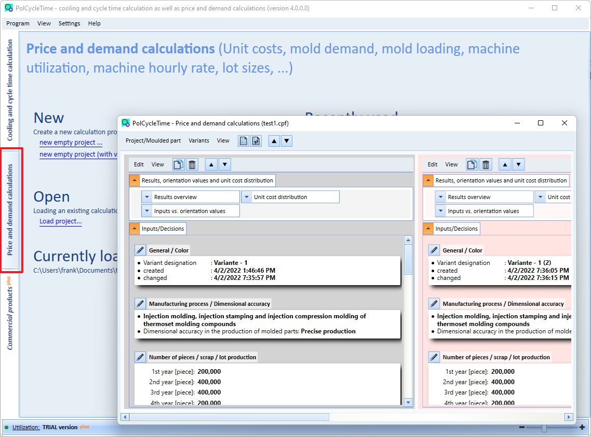This screenshot has width=591, height=437.
Task: Click new empty project (with v… link
Action: (x=78, y=154)
